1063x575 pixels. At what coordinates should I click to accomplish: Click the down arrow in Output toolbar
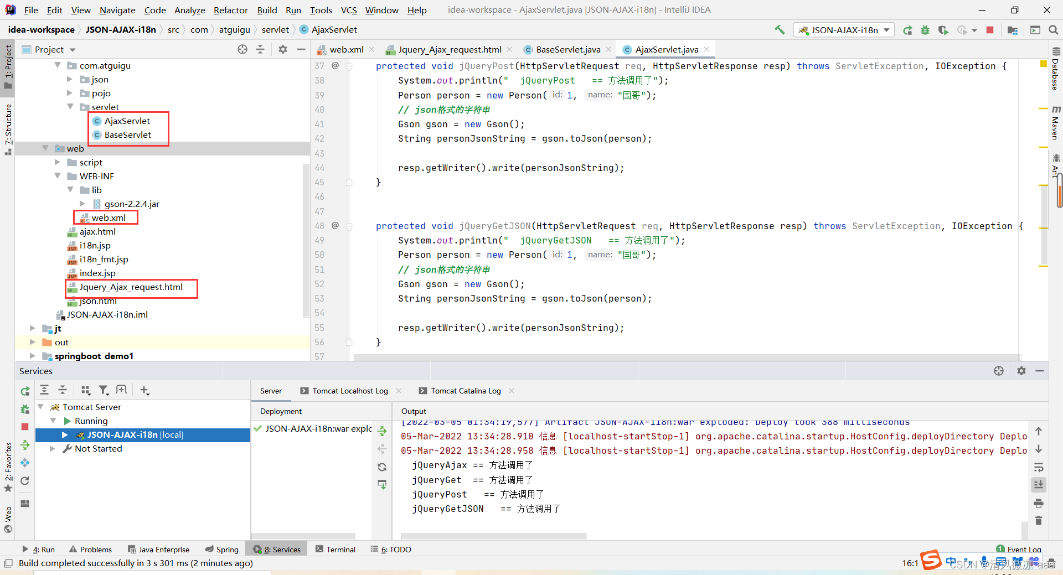[1039, 449]
